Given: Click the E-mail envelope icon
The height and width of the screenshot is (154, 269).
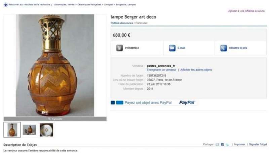Looking at the screenshot, I should [172, 48].
